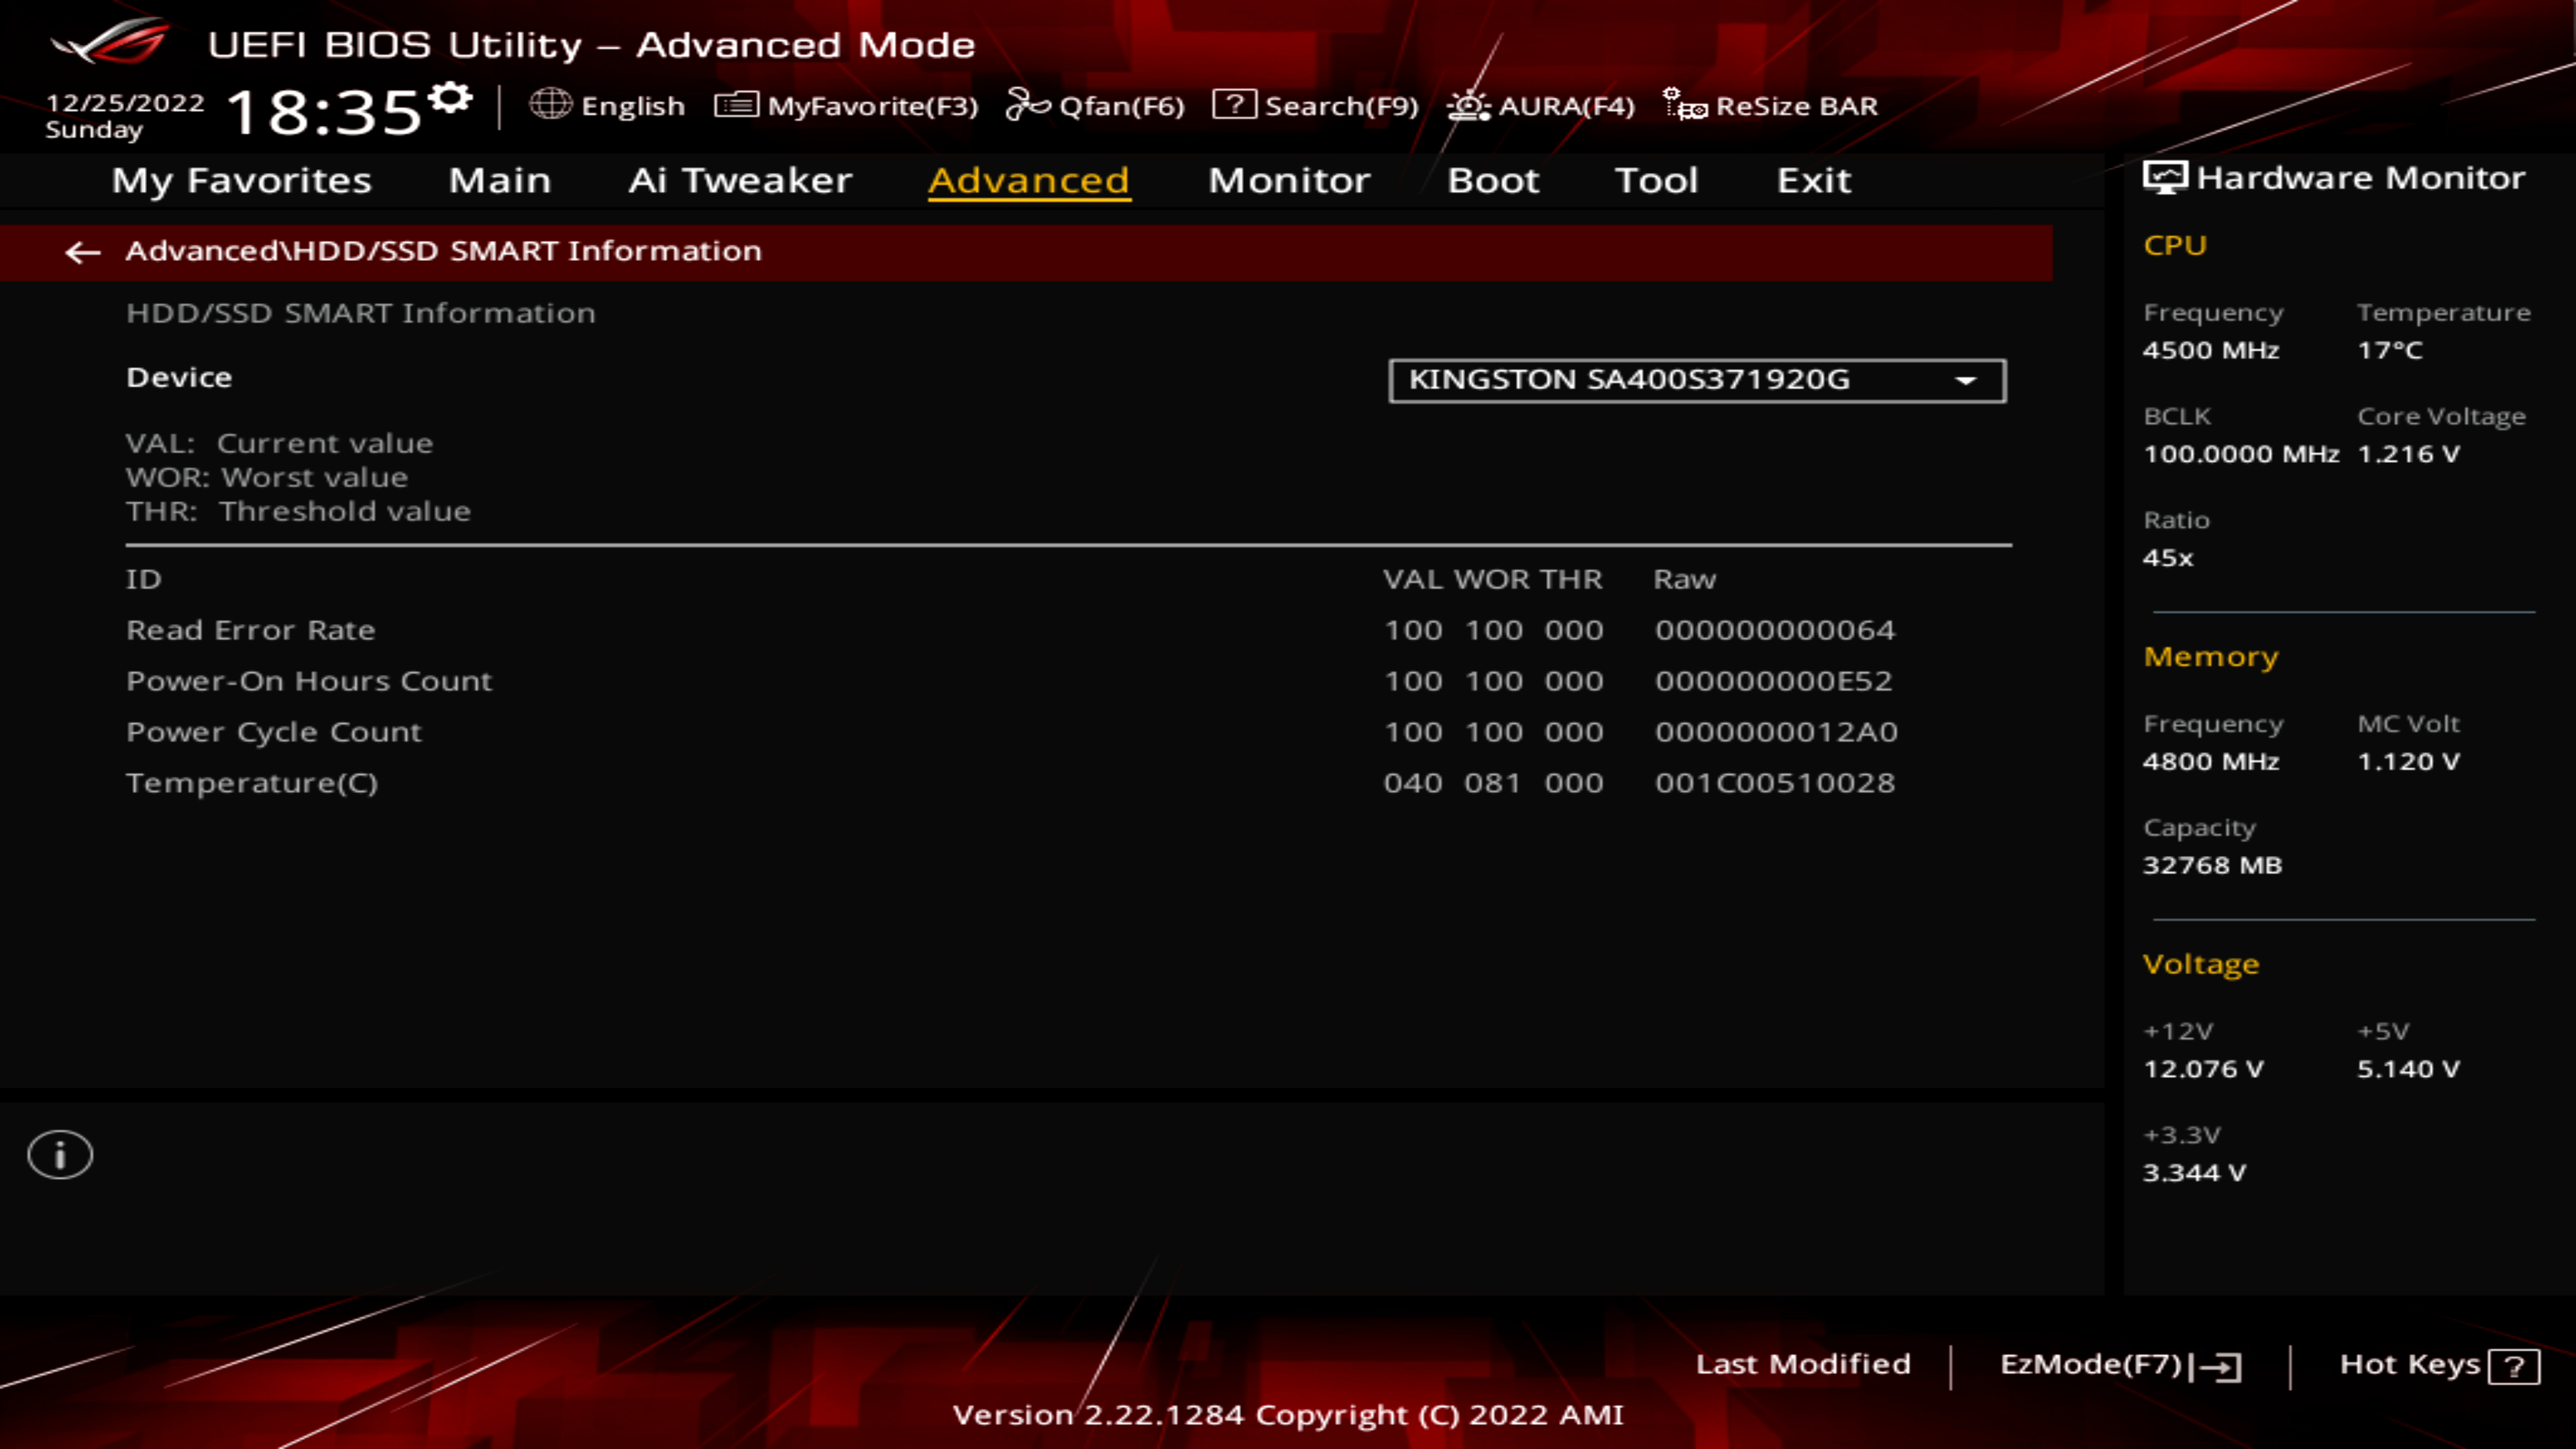2576x1449 pixels.
Task: Click the ID column header
Action: 143,579
